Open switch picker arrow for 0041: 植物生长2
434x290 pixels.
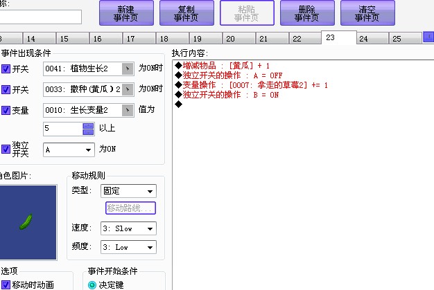point(128,69)
